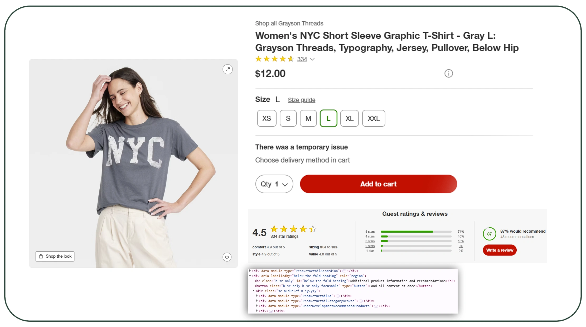The width and height of the screenshot is (586, 327).
Task: Click the heart favorite icon on image
Action: (227, 257)
